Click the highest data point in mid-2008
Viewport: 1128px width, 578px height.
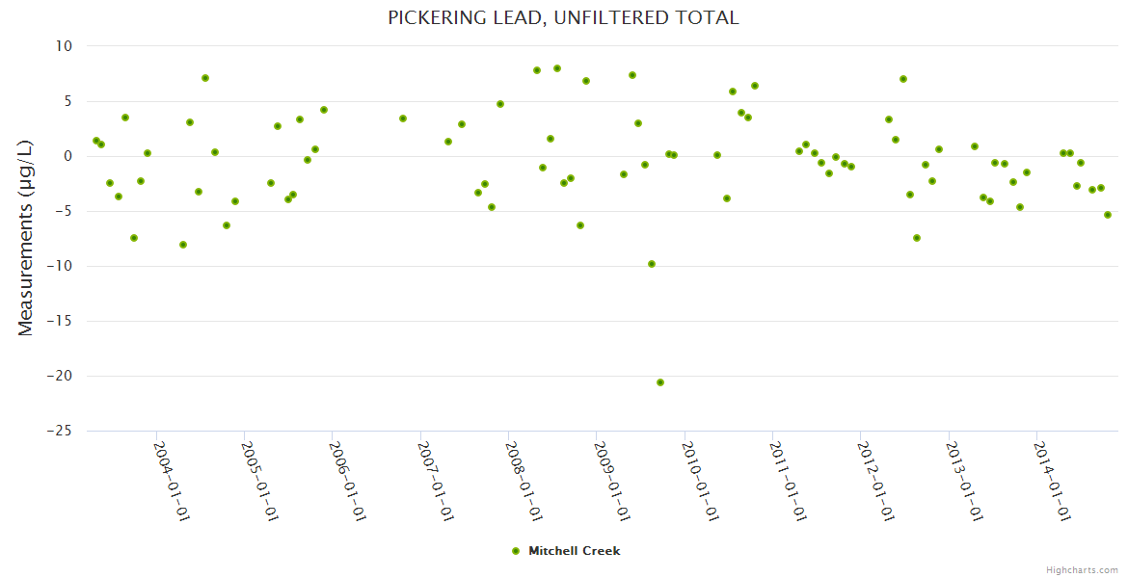(x=557, y=68)
